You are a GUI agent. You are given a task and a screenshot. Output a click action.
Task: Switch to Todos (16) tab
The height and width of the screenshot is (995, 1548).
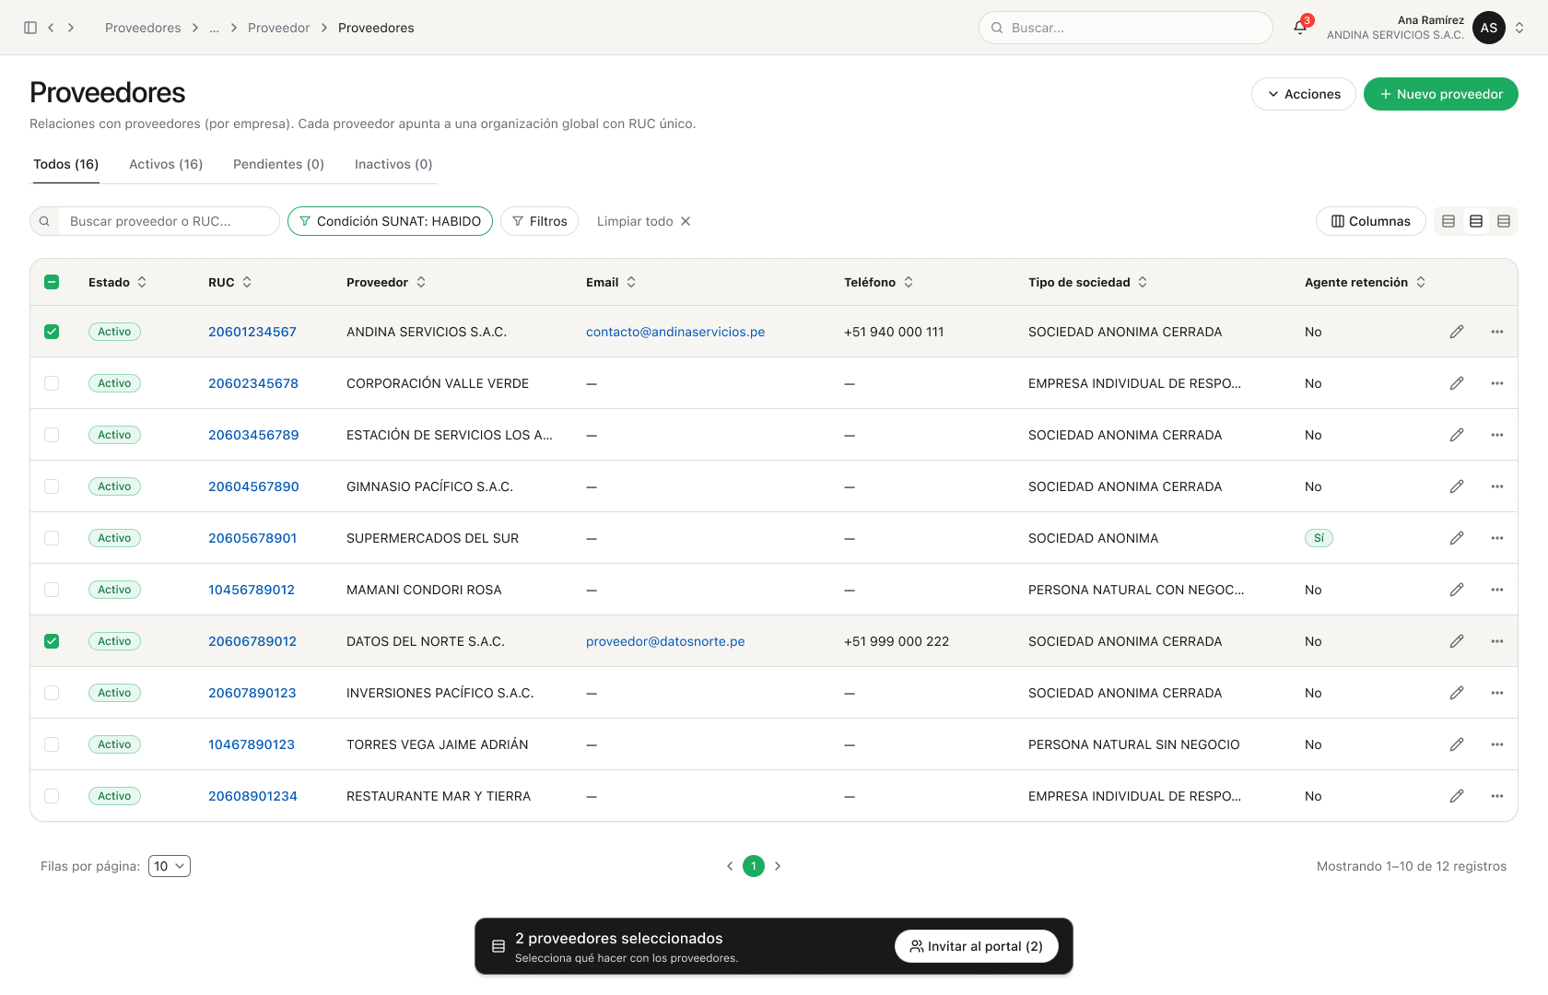click(x=66, y=164)
